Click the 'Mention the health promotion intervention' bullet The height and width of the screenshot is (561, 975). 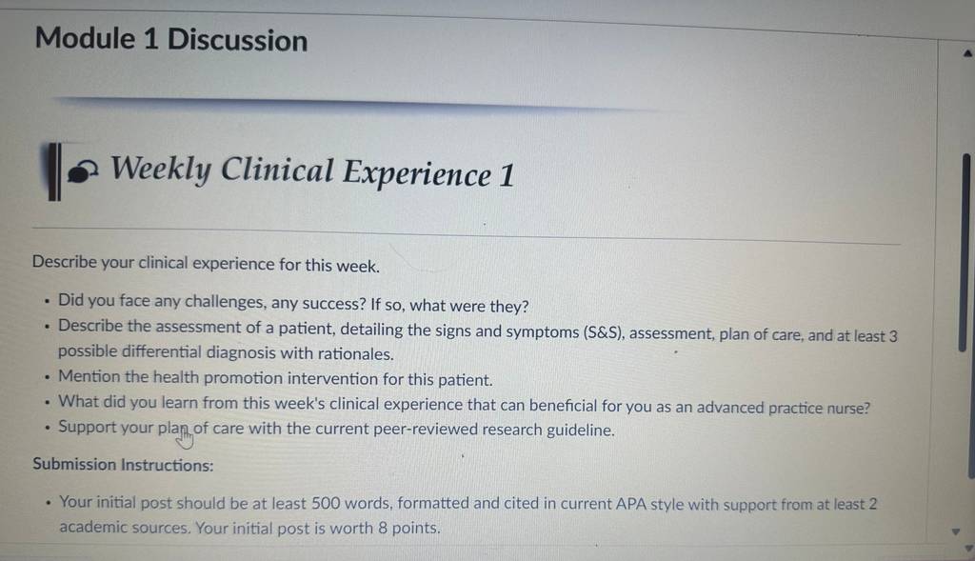[275, 377]
